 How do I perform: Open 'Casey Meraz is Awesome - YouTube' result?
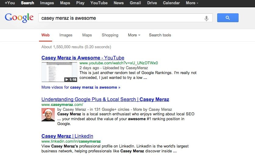tap(83, 58)
